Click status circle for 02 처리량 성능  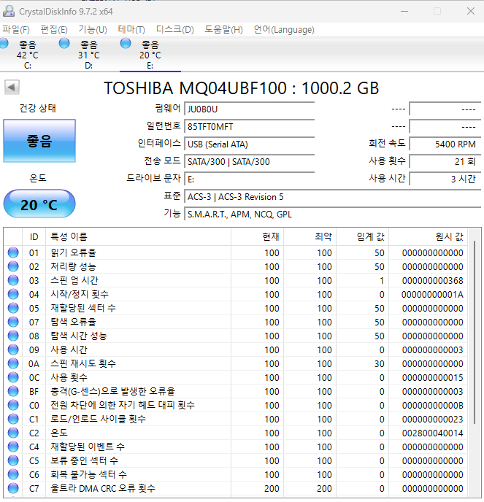click(13, 266)
